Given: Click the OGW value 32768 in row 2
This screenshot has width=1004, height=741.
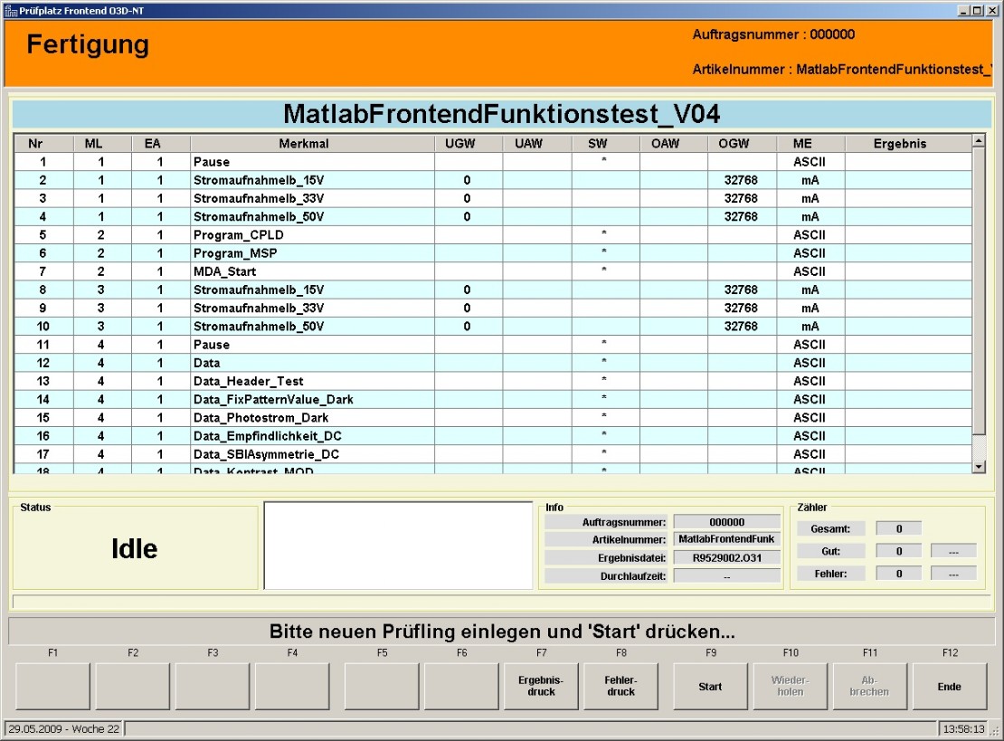Looking at the screenshot, I should [x=741, y=180].
